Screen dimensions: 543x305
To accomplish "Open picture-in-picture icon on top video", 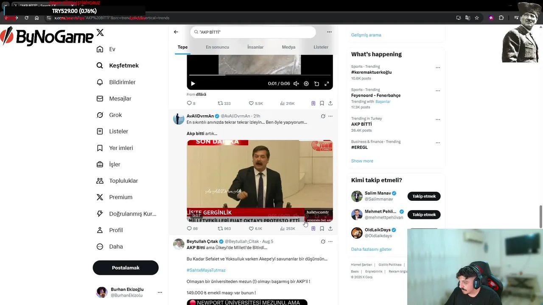I will 316,84.
